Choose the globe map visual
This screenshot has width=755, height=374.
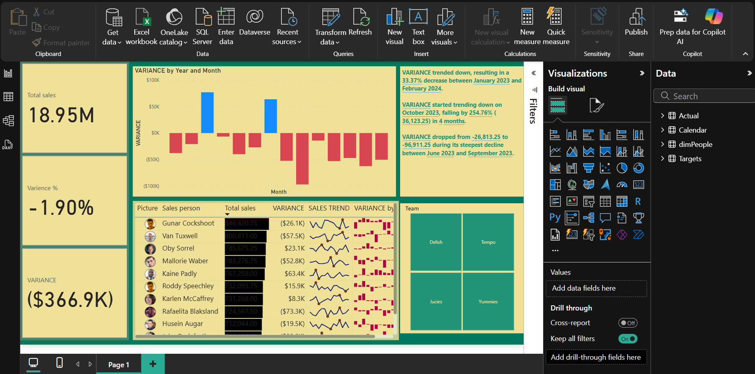572,185
